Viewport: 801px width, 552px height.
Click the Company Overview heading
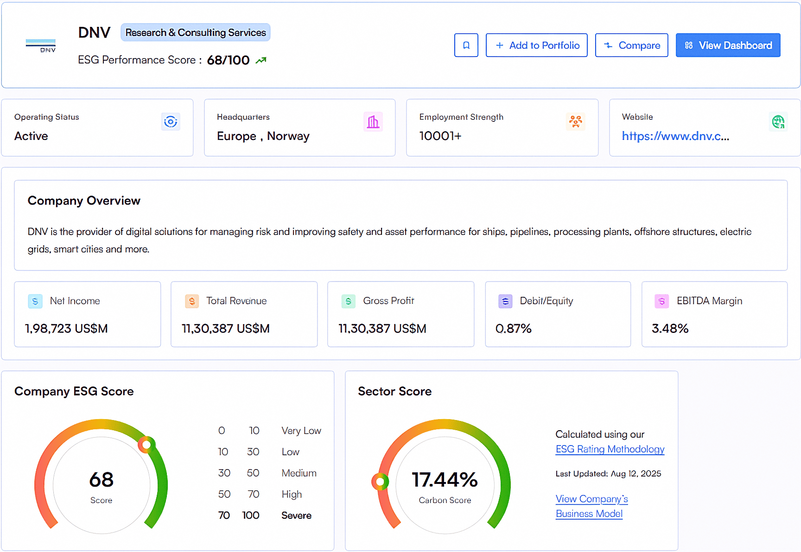(84, 201)
